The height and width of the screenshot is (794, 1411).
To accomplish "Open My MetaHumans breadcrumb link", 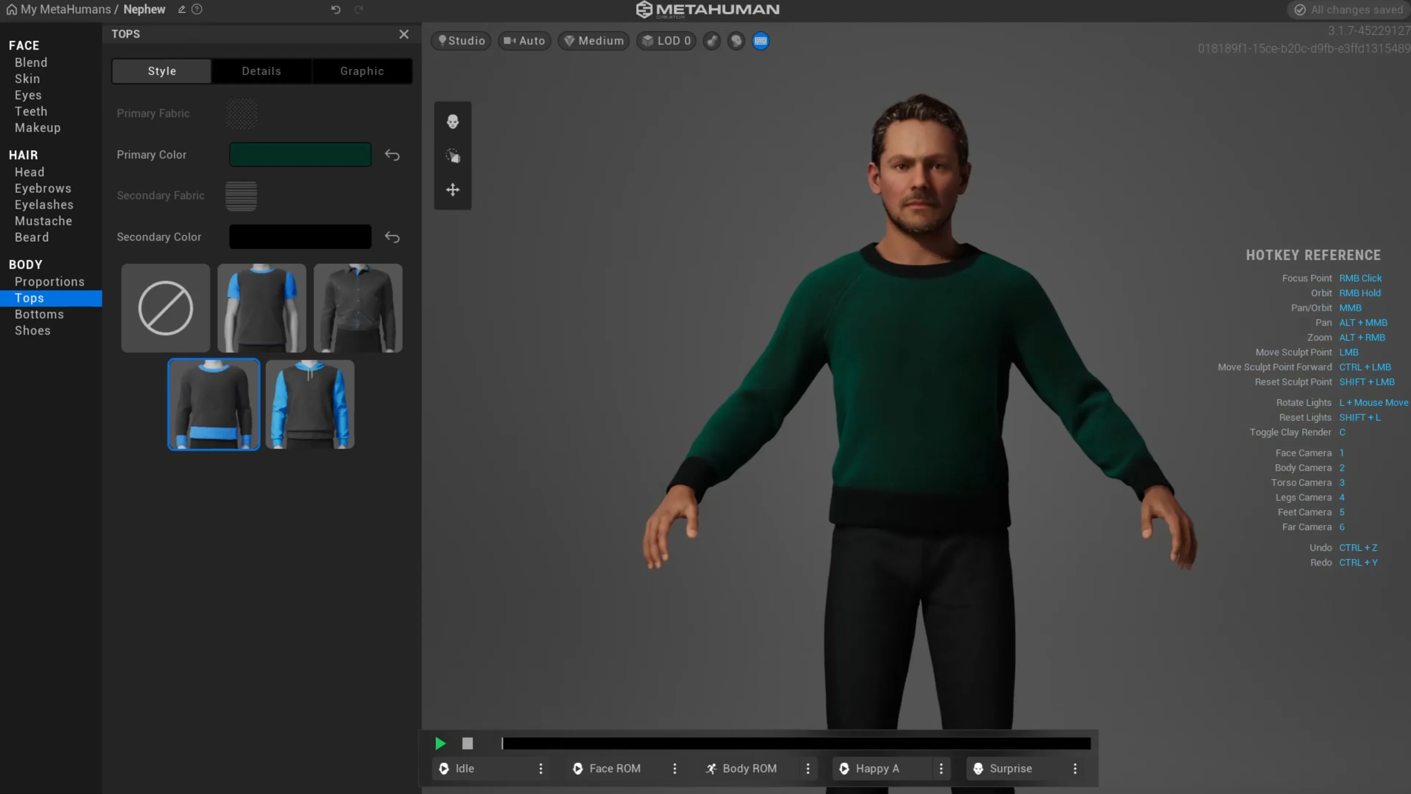I will point(66,9).
